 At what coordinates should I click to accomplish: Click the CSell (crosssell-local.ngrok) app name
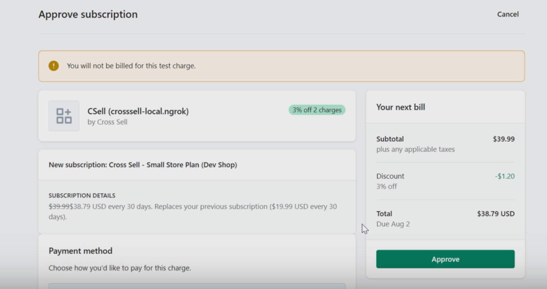138,111
